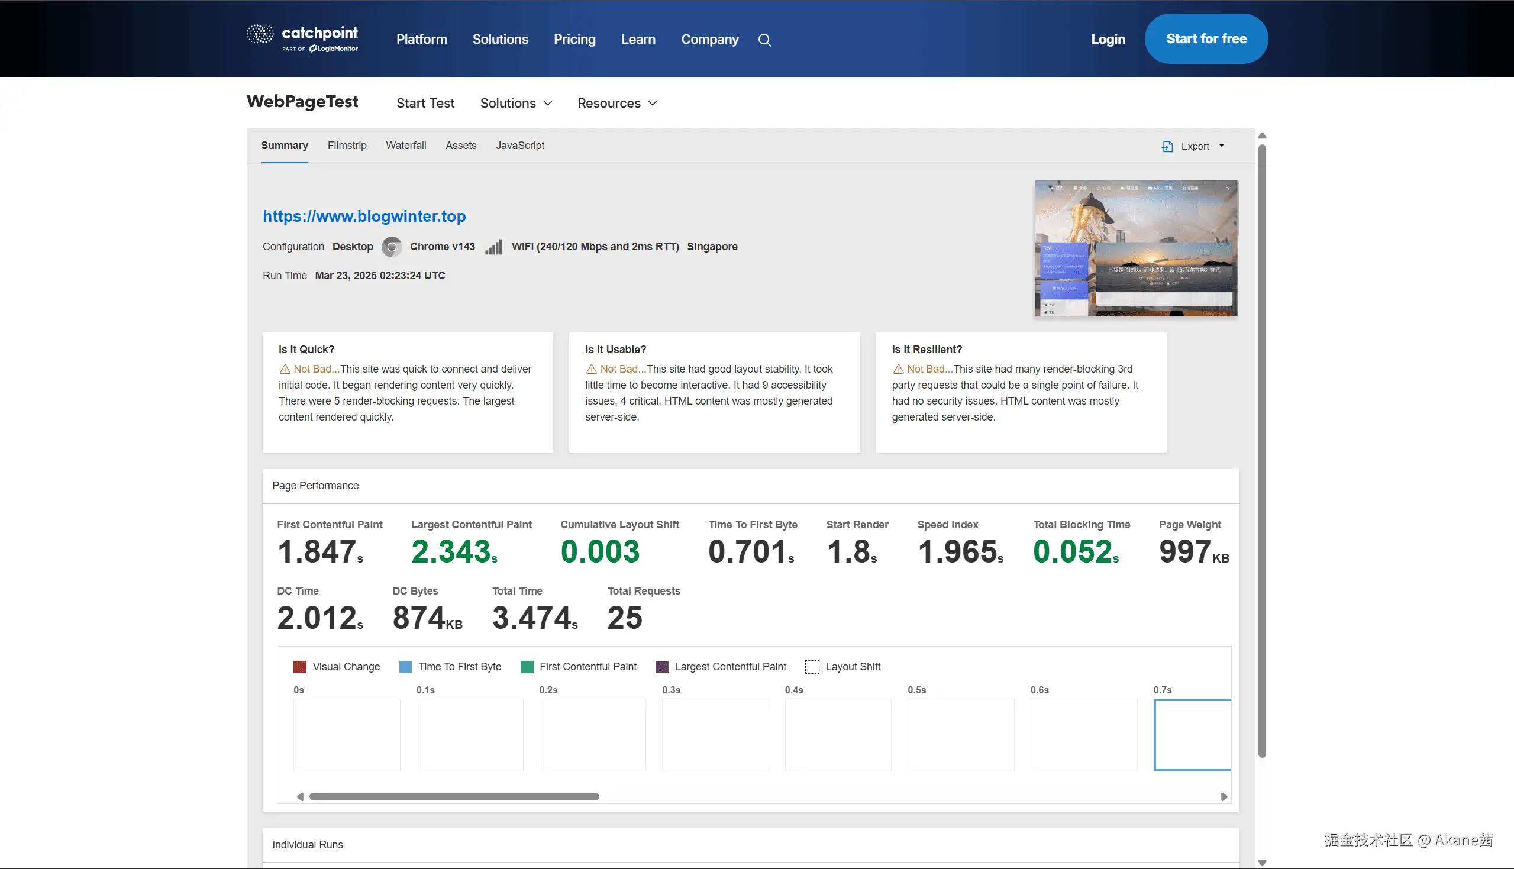Click warning triangle icon in Is It Quick
The image size is (1514, 869).
coord(285,370)
